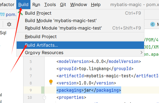The width and height of the screenshot is (159, 103).
Task: Open the Help menu
Action: [x=96, y=5]
